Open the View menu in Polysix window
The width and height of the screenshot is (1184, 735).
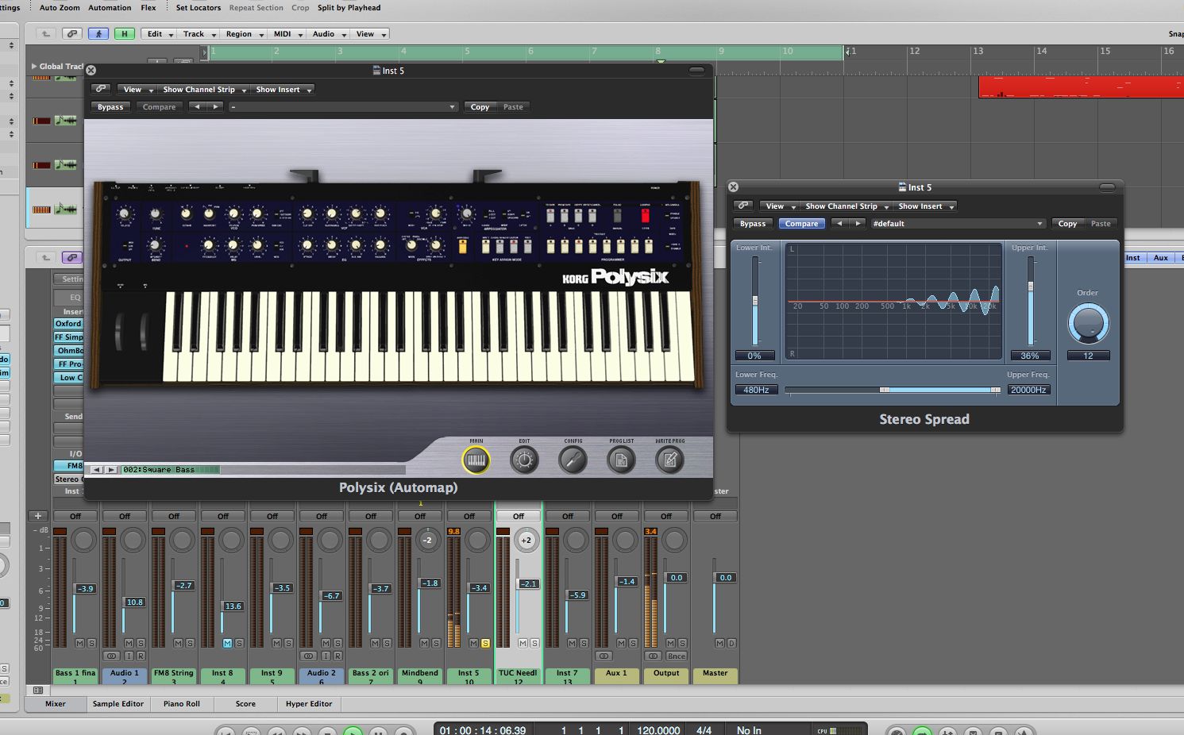pyautogui.click(x=136, y=90)
